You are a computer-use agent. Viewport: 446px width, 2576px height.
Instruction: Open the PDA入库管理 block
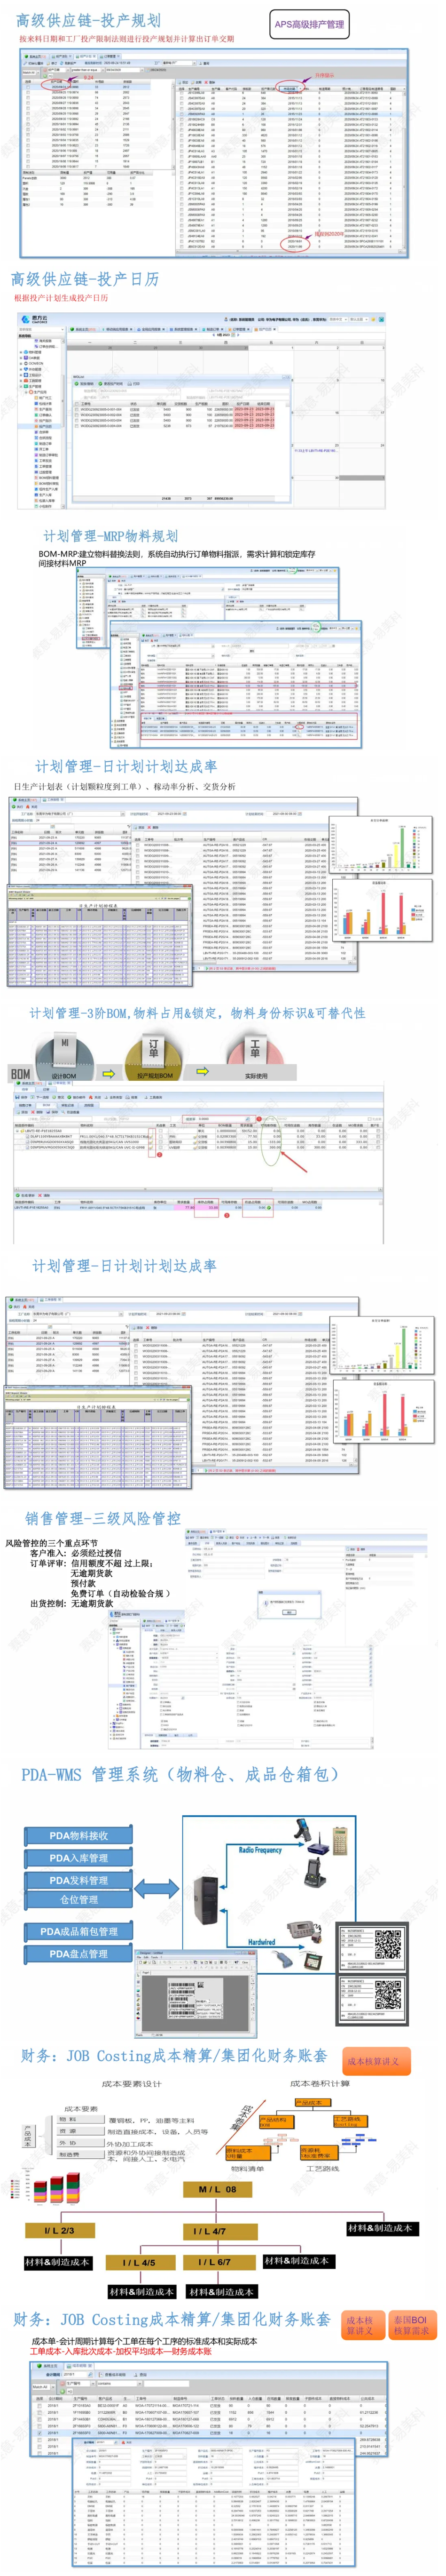[79, 1858]
